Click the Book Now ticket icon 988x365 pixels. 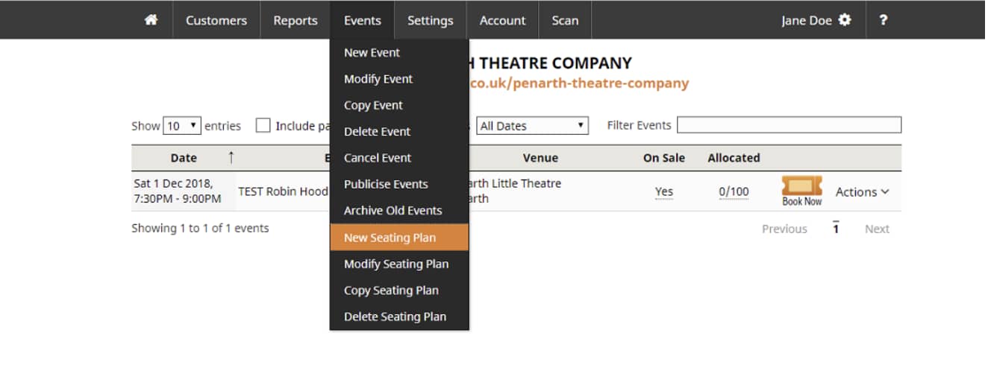[801, 191]
